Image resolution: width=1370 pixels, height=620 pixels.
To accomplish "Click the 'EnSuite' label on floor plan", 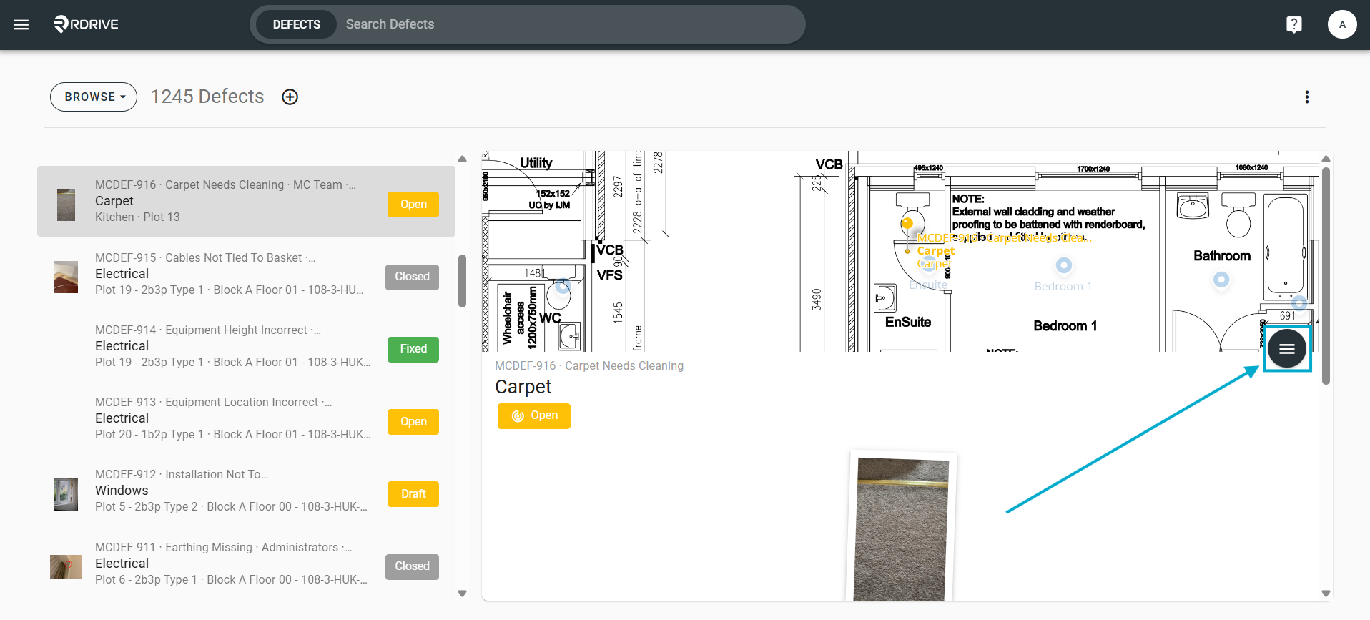I will [908, 322].
